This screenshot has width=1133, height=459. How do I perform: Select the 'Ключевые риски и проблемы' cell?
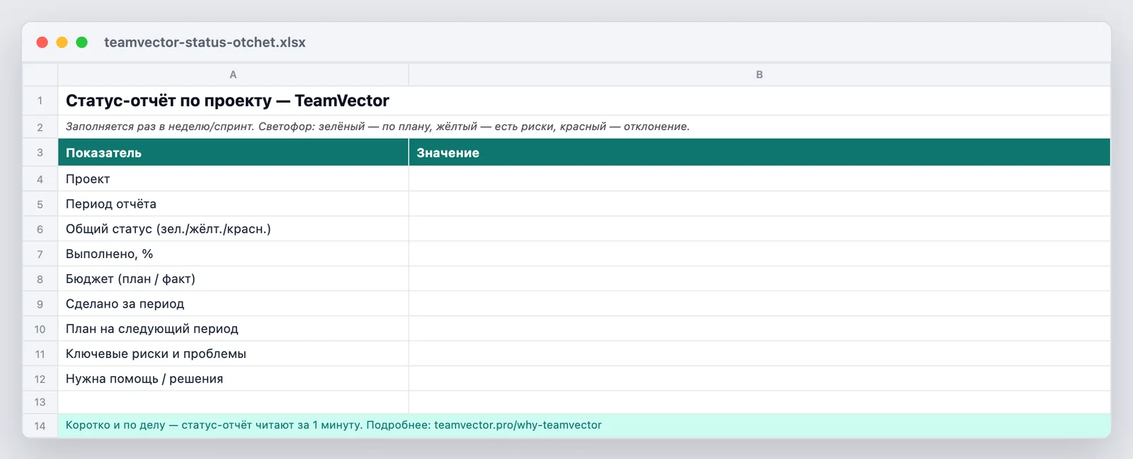[233, 354]
